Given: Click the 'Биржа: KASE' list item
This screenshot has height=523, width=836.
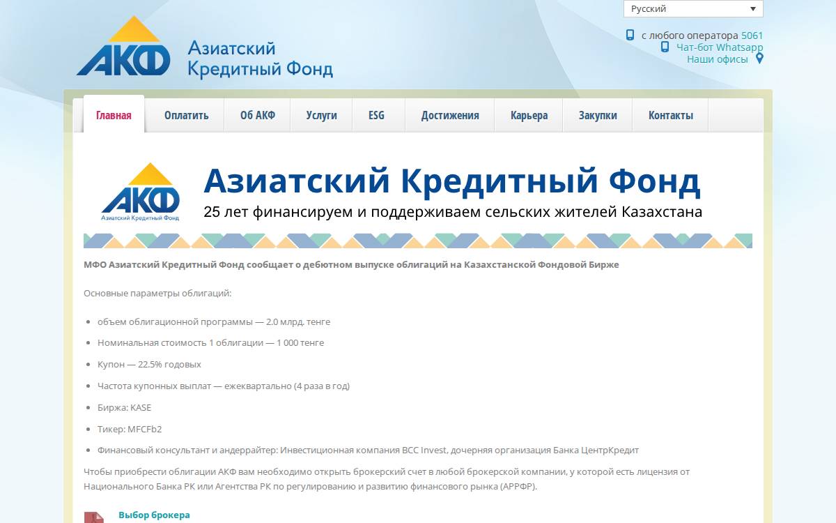Looking at the screenshot, I should coord(124,407).
